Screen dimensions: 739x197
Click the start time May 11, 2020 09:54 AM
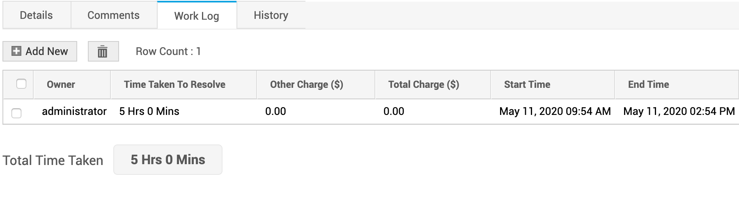coord(555,111)
